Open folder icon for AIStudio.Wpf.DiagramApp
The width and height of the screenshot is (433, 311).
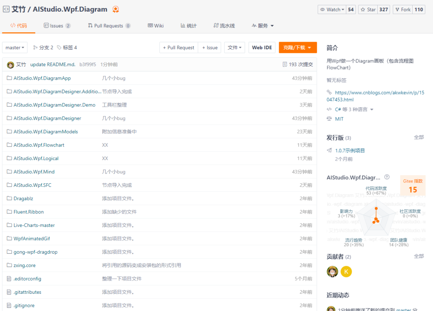point(9,78)
